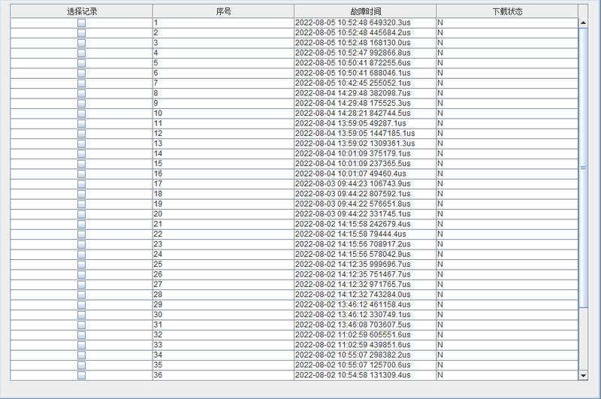Select cell 2022-08-04 13:59:05 1447185.1us
The height and width of the screenshot is (399, 601).
click(365, 134)
